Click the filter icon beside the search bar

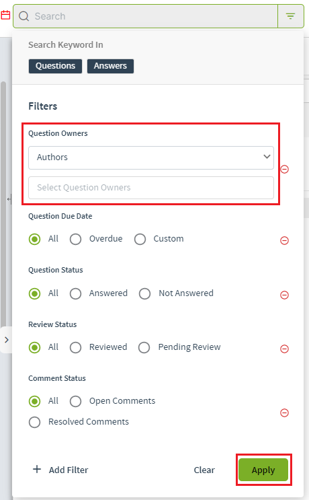point(290,16)
